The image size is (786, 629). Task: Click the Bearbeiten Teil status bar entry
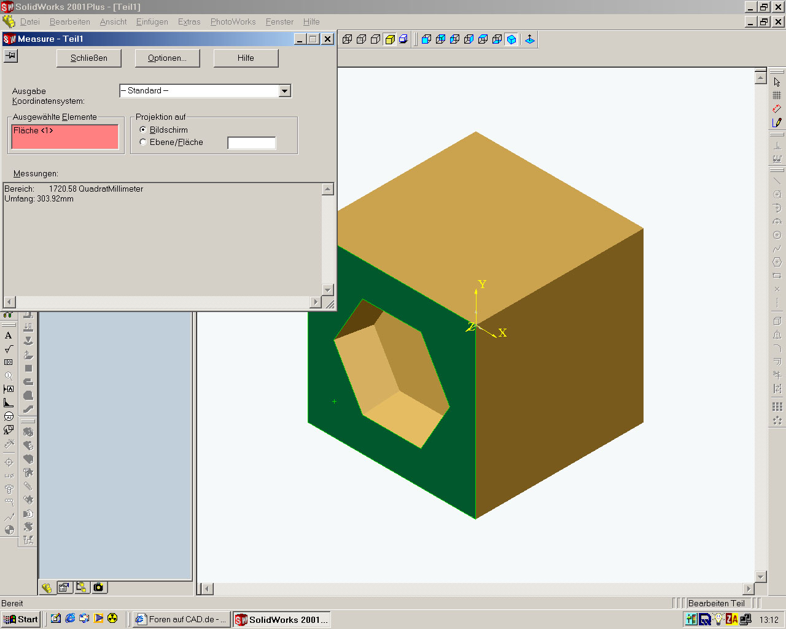click(716, 603)
